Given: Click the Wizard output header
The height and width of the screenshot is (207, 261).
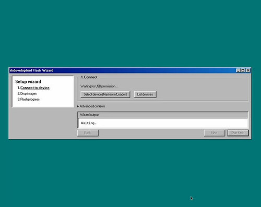Looking at the screenshot, I should click(163, 115).
